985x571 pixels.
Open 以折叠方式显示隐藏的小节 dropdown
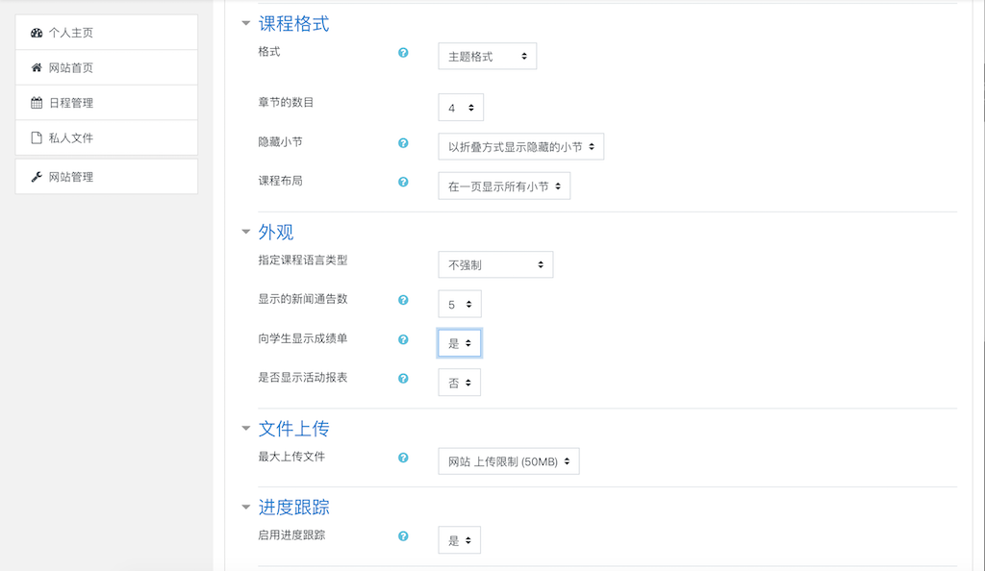[x=520, y=147]
